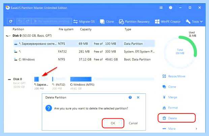Launch Partition Recovery
Viewport: 209px width, 136px height.
click(134, 21)
